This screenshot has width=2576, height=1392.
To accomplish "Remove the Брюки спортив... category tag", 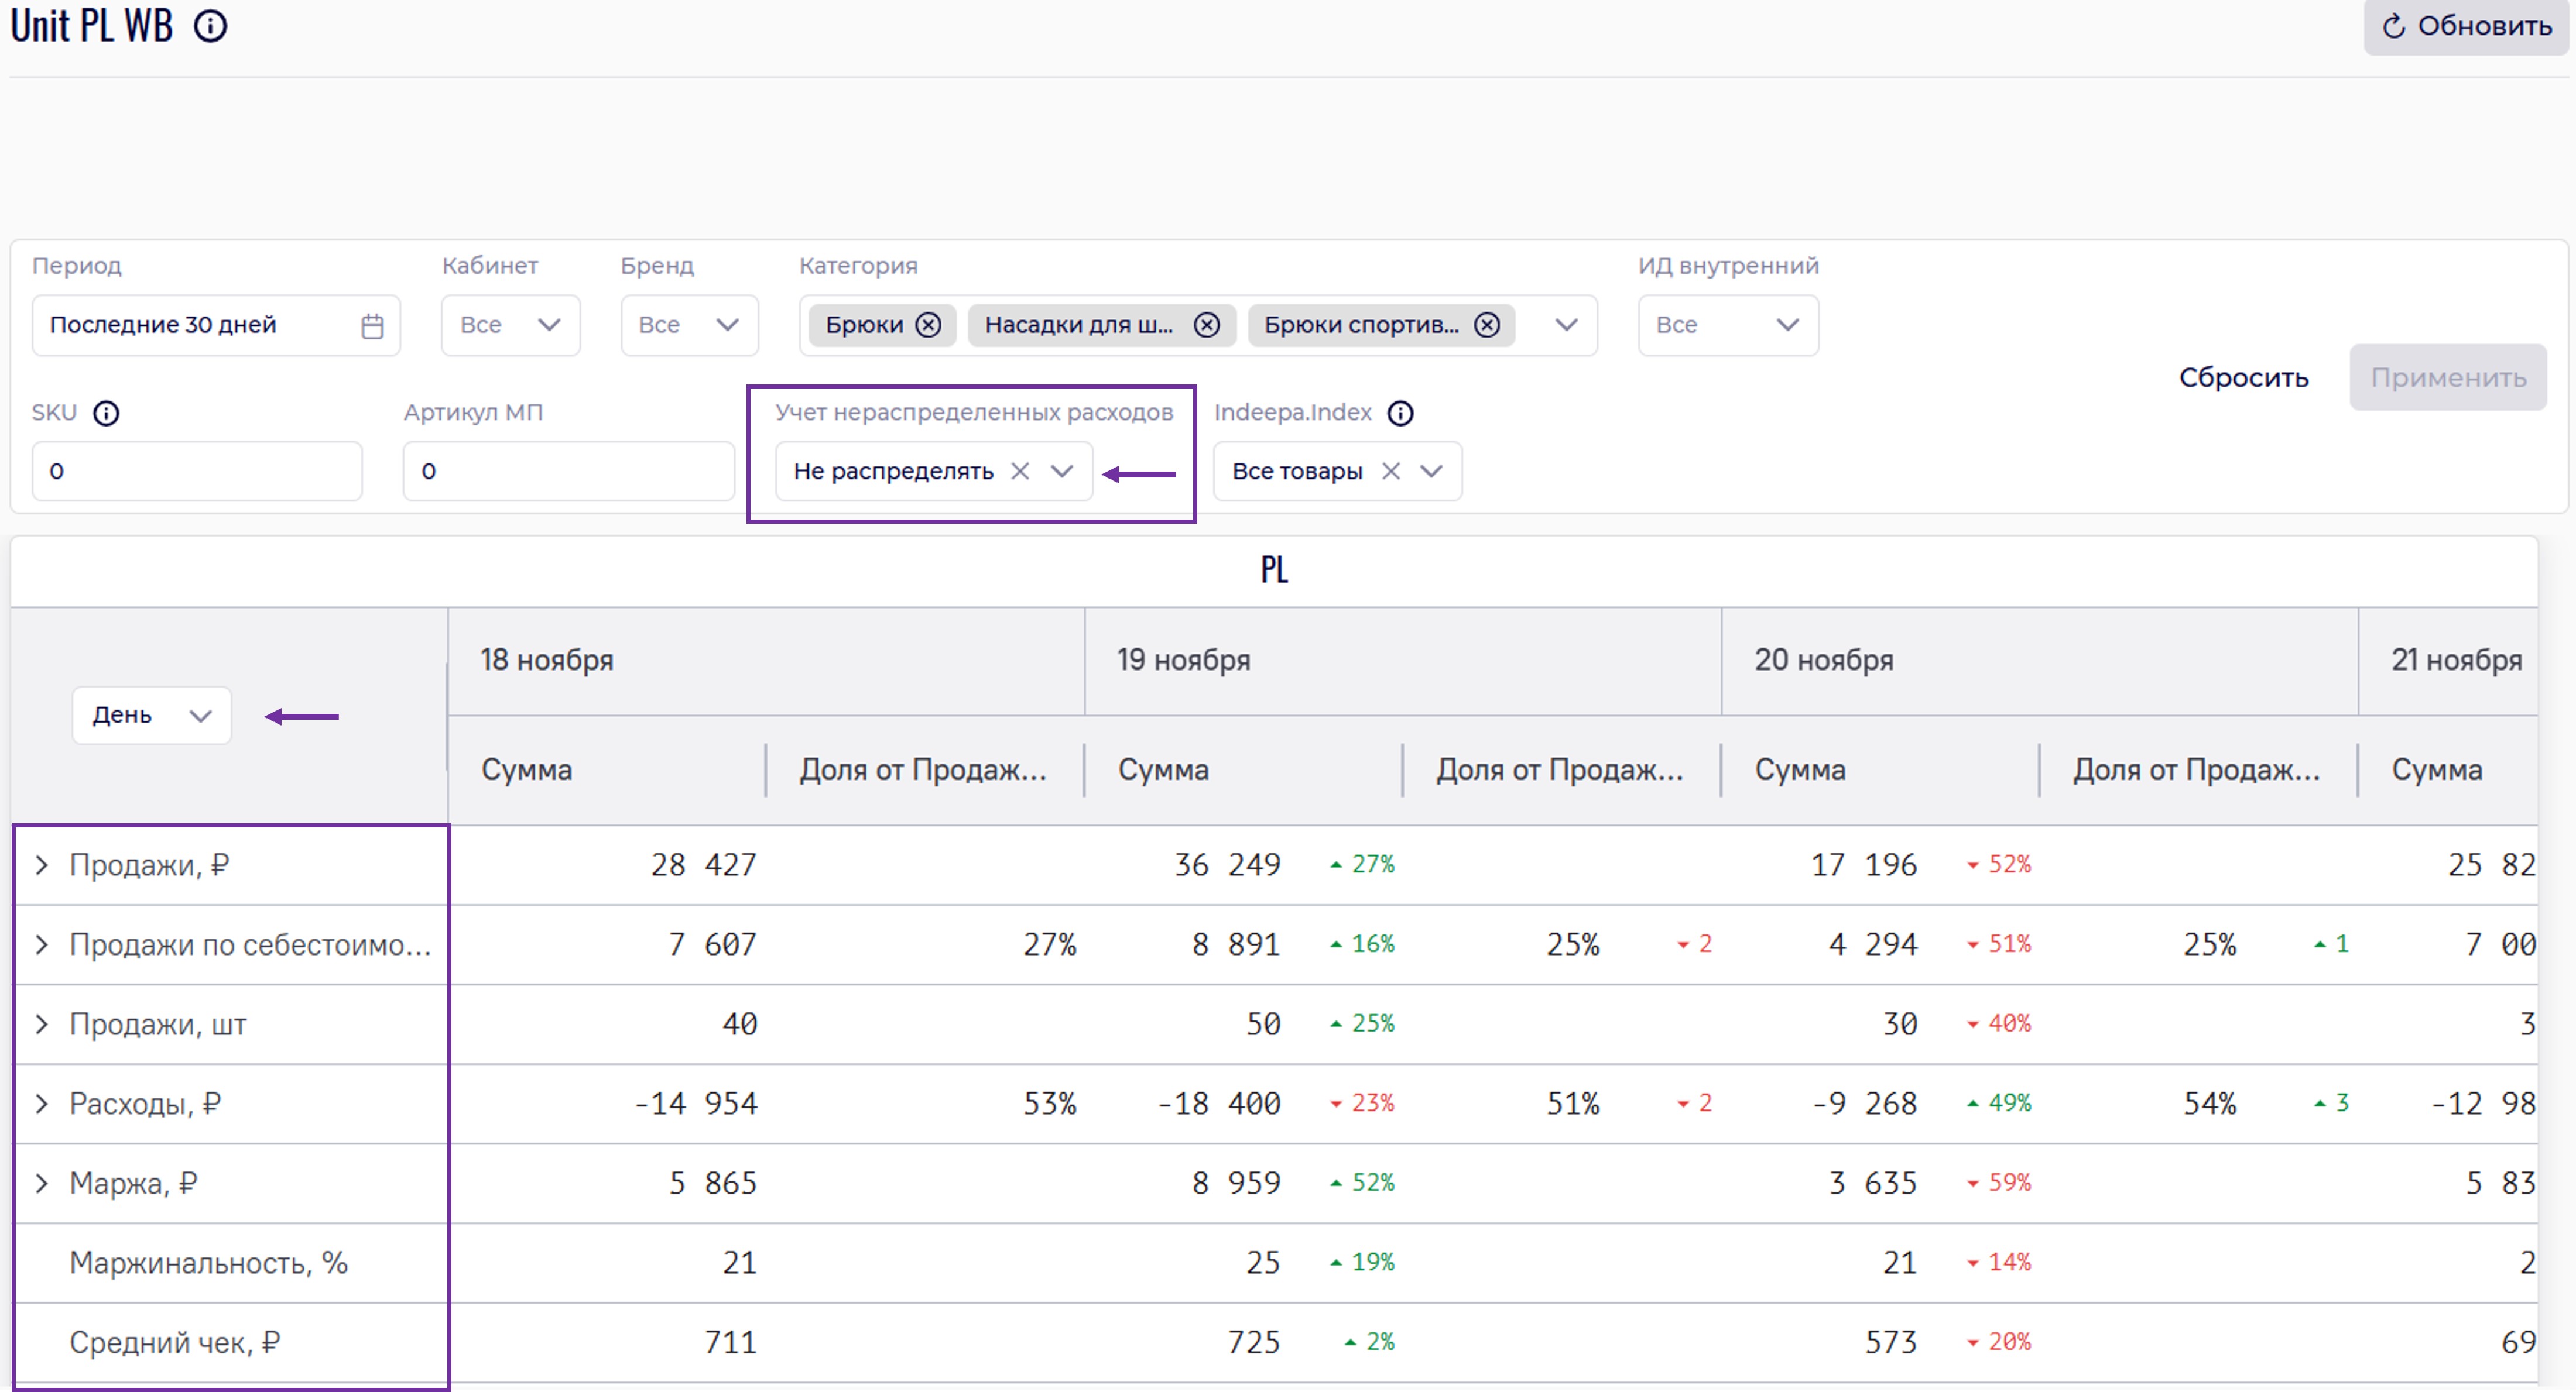I will pyautogui.click(x=1487, y=325).
